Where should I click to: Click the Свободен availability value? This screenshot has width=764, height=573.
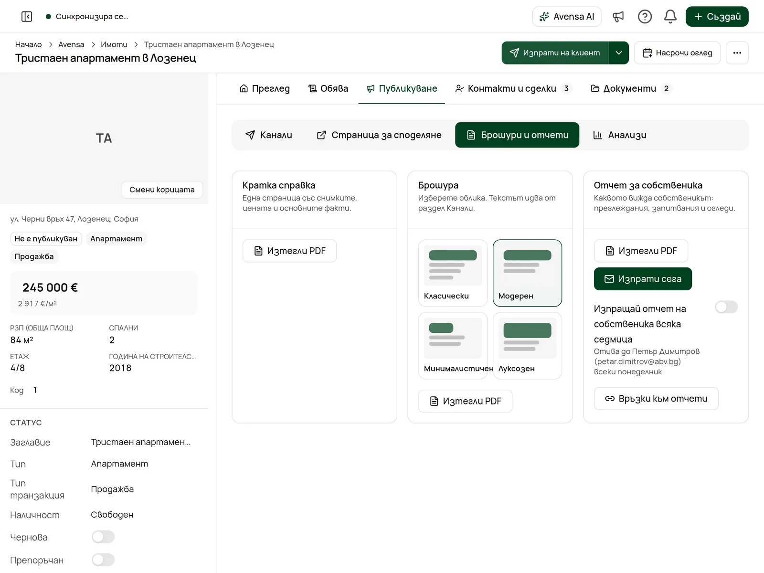click(112, 515)
